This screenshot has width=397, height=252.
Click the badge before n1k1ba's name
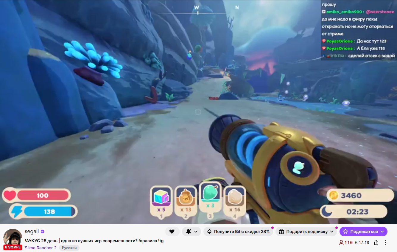coord(328,56)
